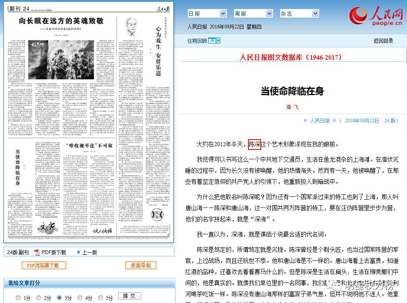Go to previous page via 上一版
The width and height of the screenshot is (407, 303).
point(89,252)
